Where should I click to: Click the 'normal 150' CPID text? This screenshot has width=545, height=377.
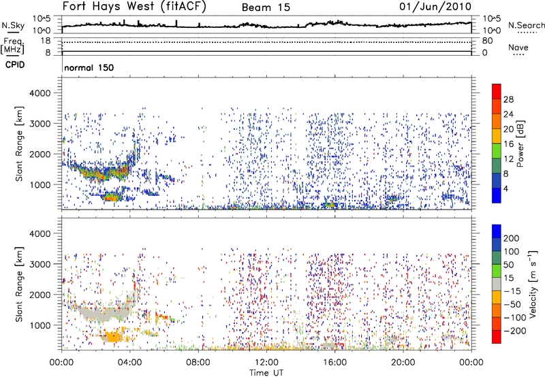click(89, 67)
